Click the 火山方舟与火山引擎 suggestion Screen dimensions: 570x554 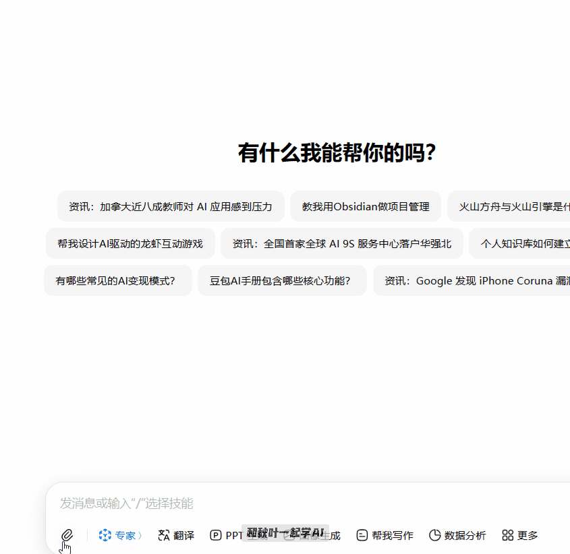pyautogui.click(x=513, y=207)
